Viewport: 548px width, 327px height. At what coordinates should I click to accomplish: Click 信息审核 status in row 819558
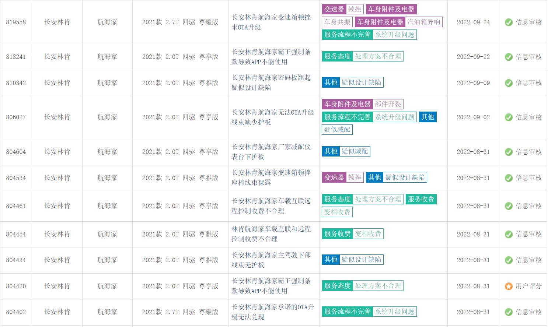(528, 22)
